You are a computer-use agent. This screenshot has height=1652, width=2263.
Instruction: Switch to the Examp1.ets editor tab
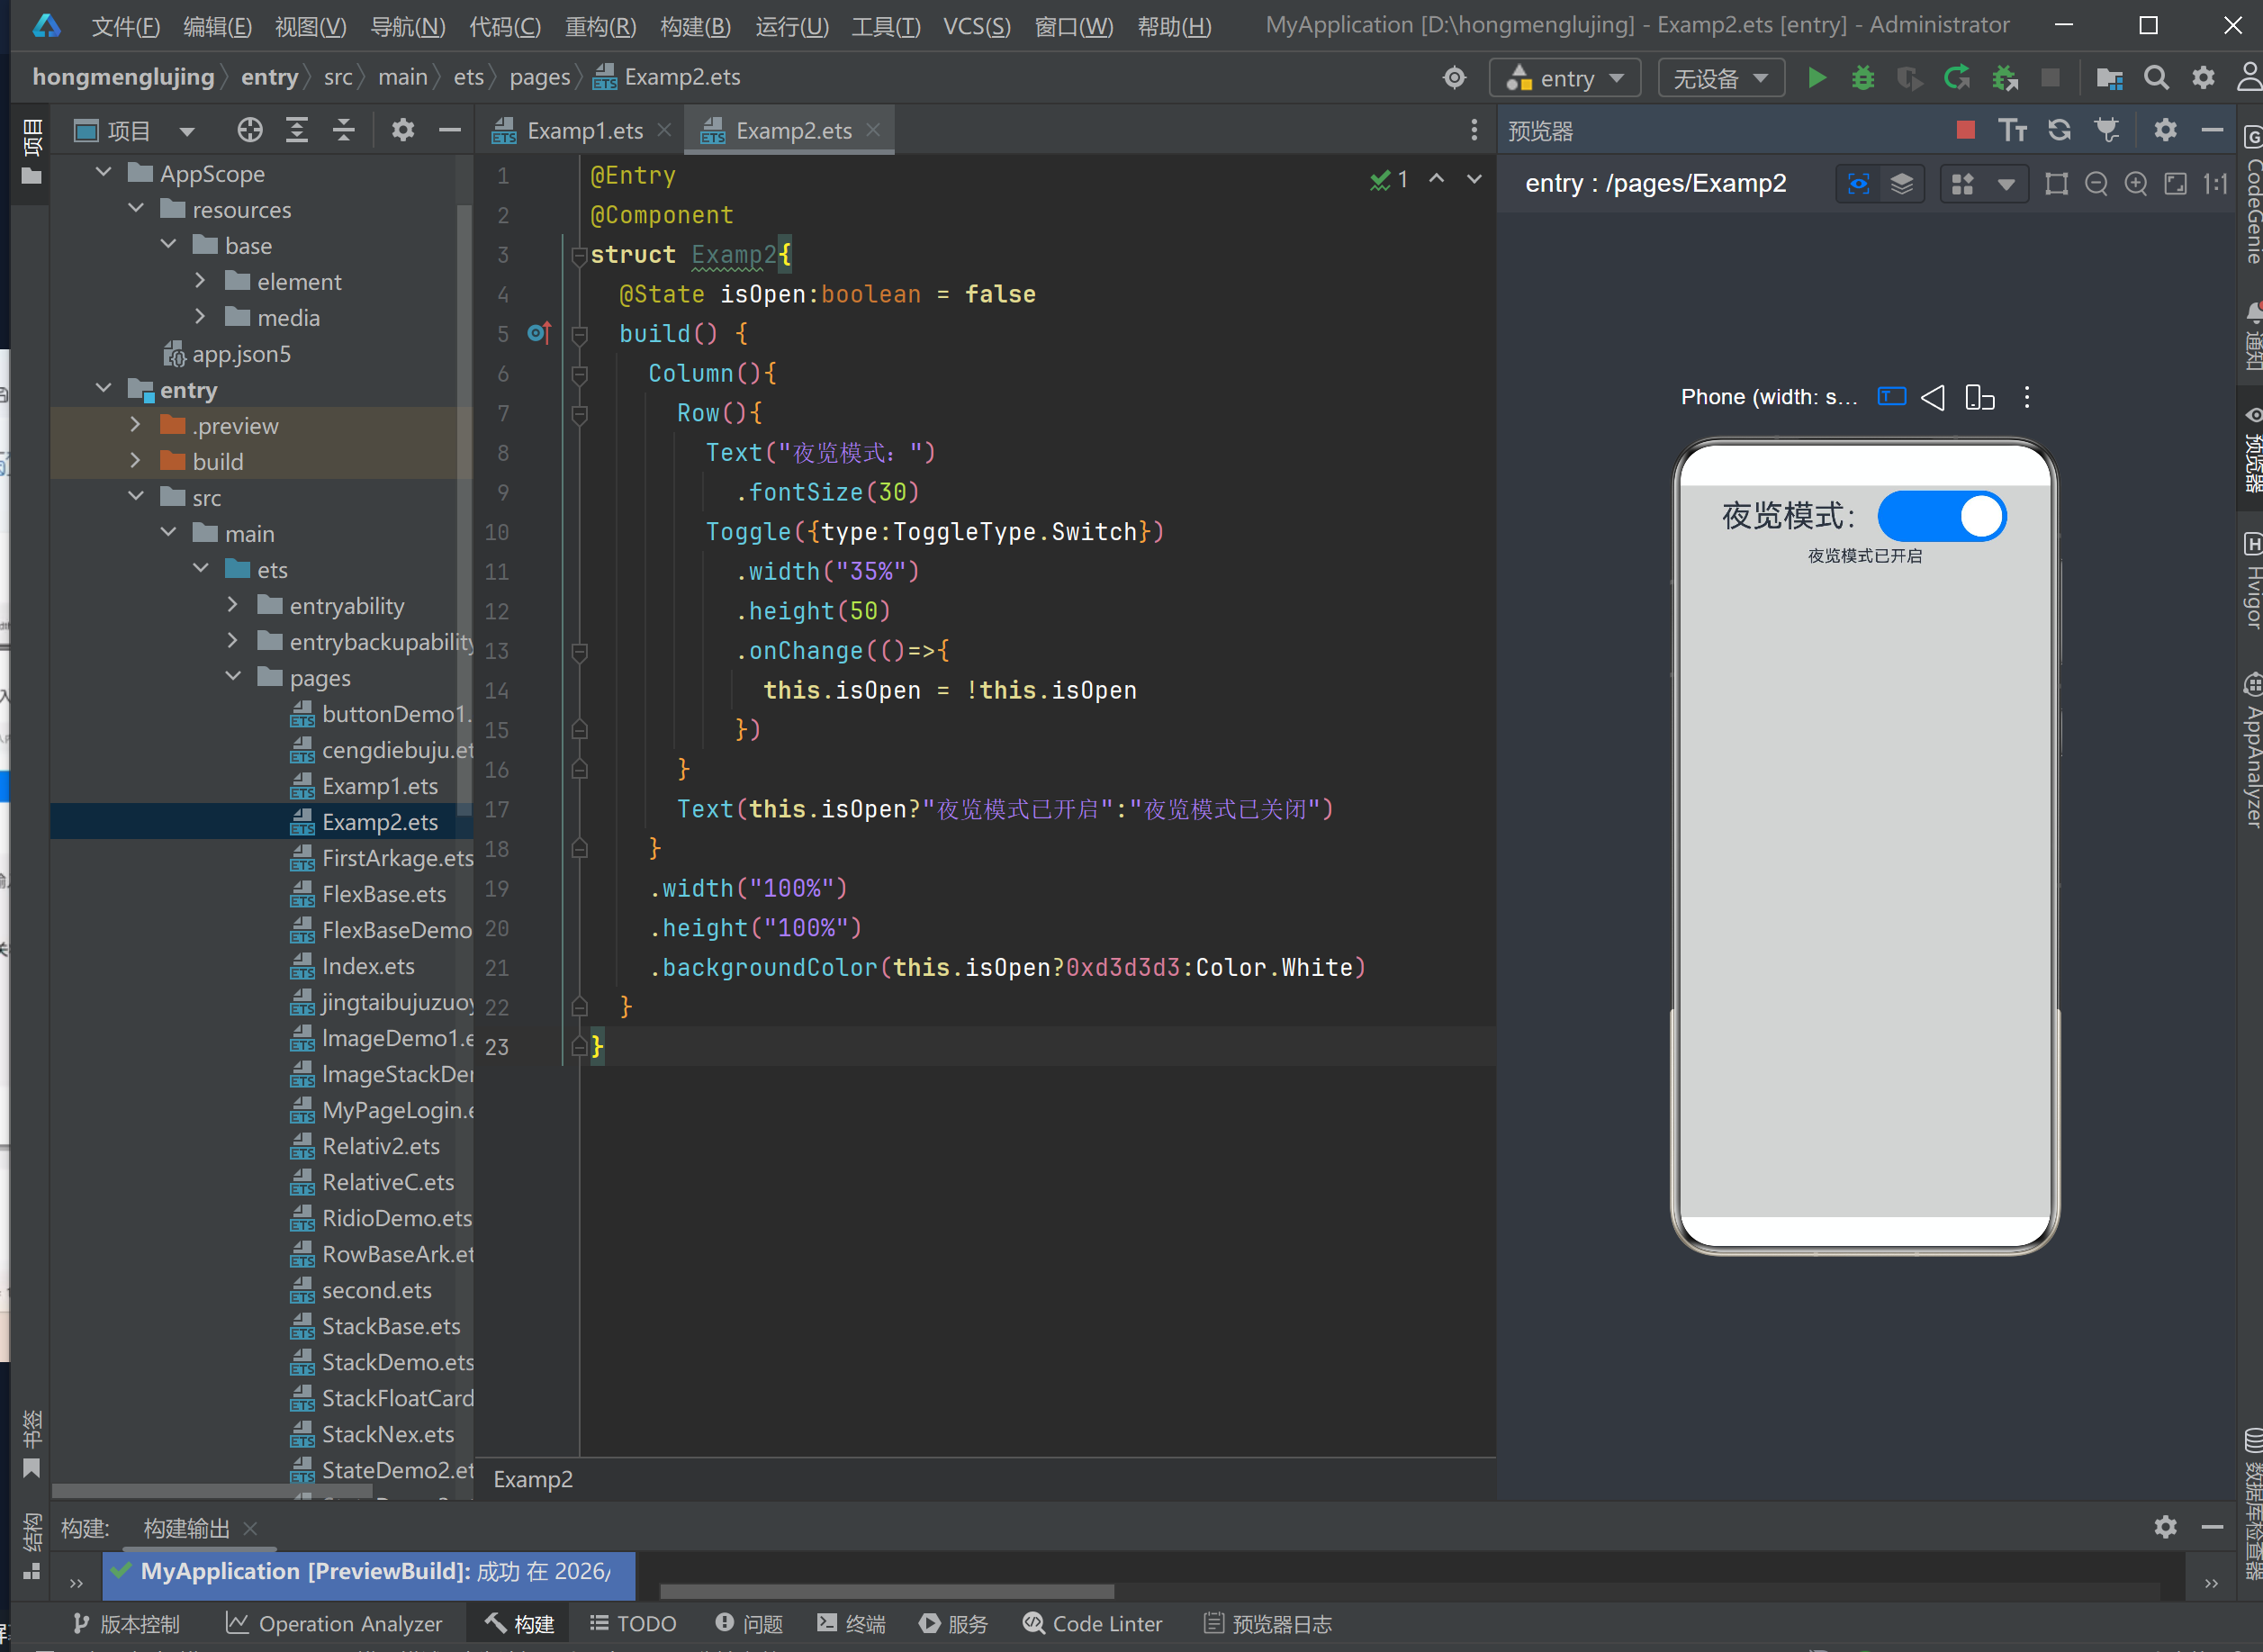584,131
